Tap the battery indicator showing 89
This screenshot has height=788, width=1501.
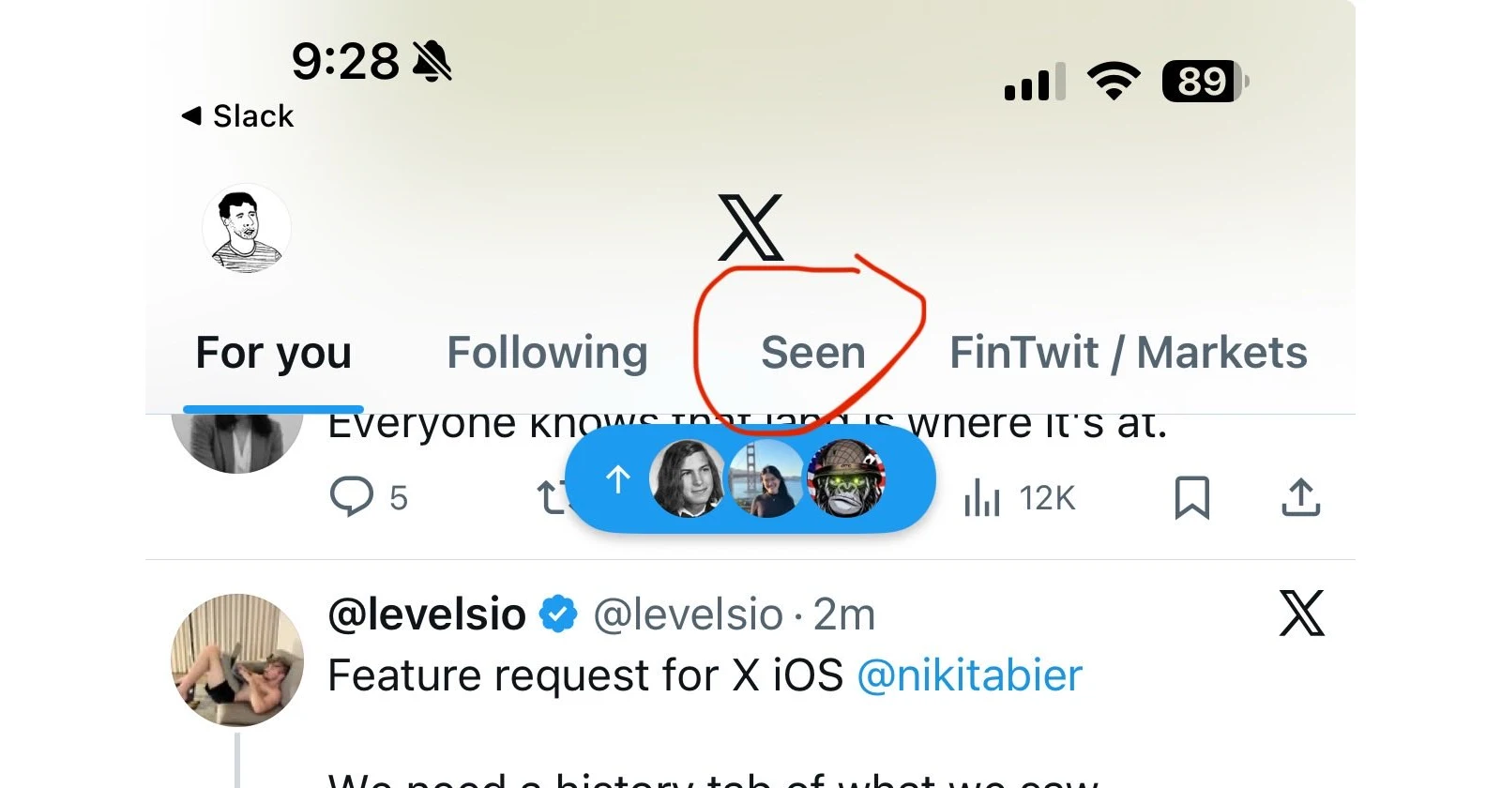[1205, 82]
